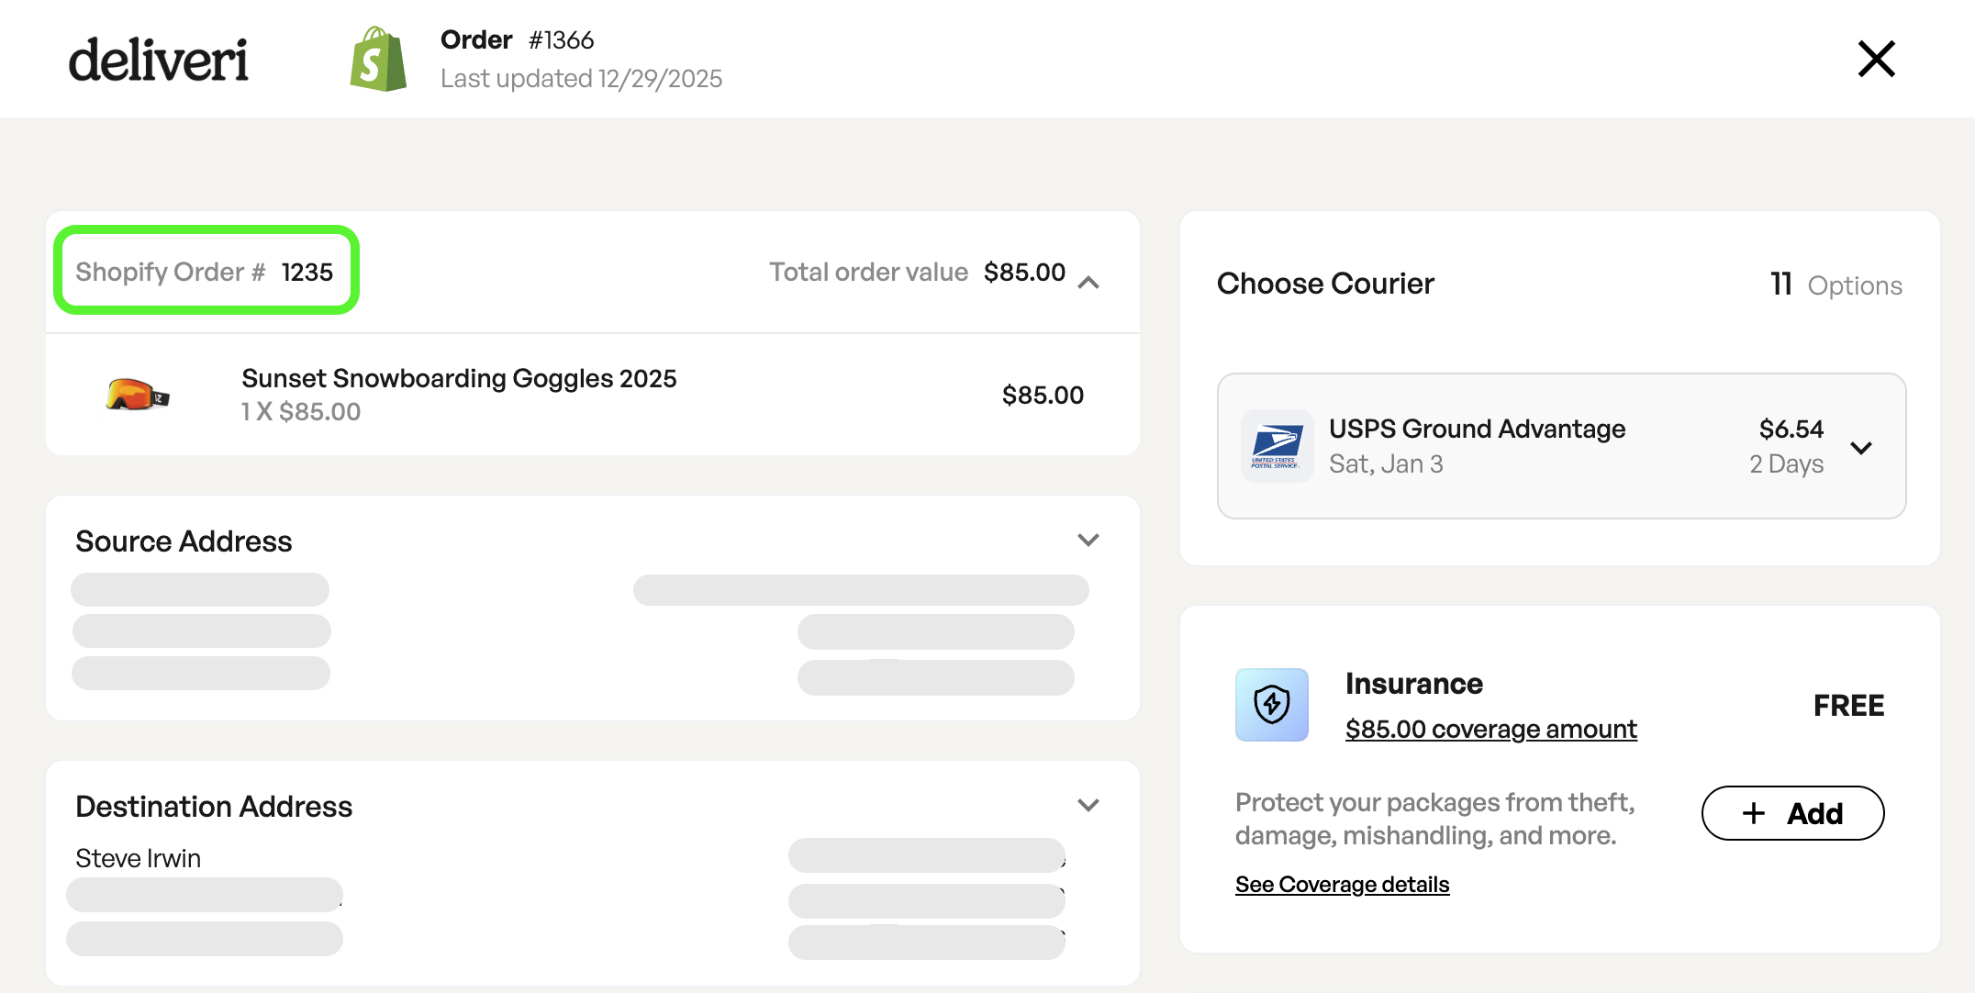Click the Shopify Order # 1235 label

coord(205,272)
